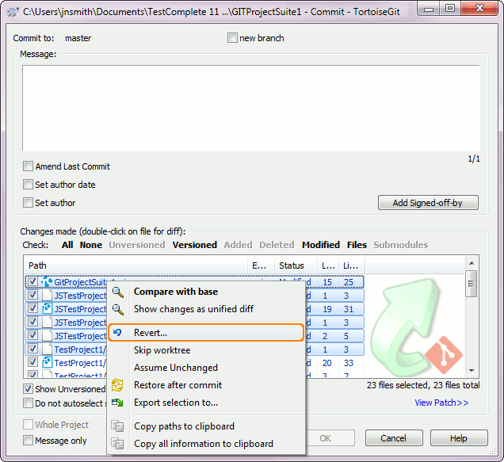
Task: Uncheck TestProject1 row with 20 lines removed
Action: tap(32, 362)
